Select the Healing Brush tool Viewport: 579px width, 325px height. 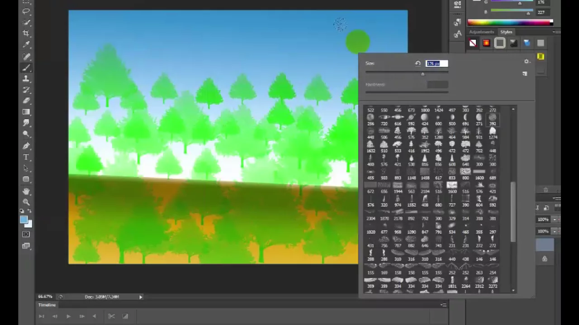pos(26,56)
